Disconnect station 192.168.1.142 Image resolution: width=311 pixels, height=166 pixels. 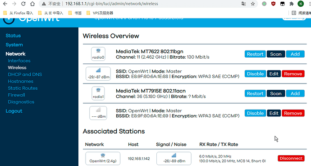click(x=291, y=158)
